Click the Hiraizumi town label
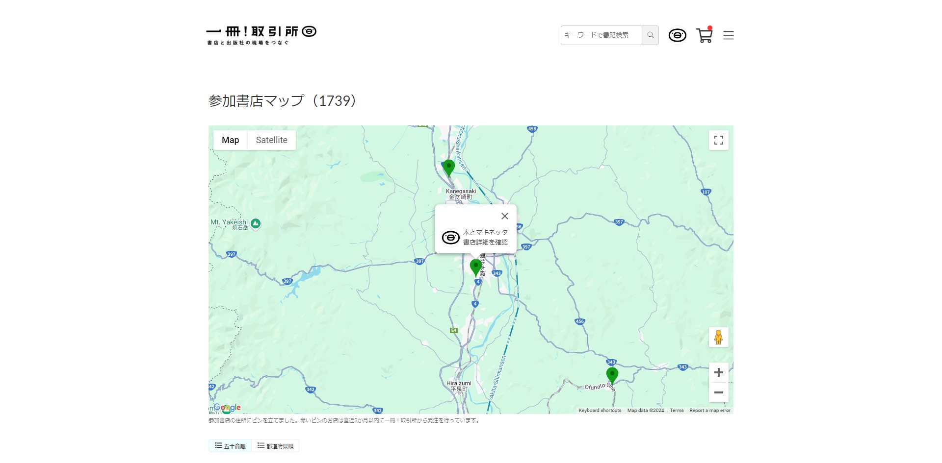942x463 pixels. pos(459,386)
